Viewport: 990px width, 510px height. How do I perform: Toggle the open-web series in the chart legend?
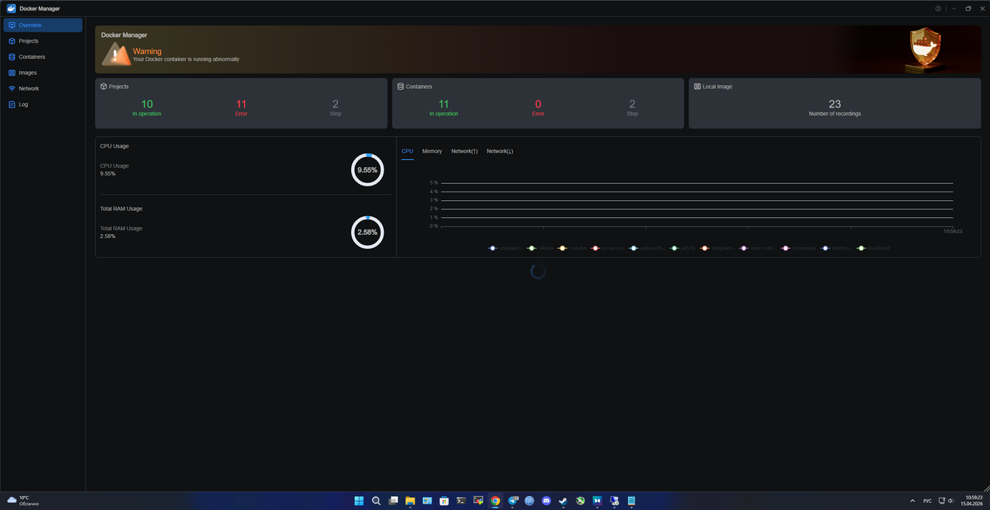[x=758, y=248]
